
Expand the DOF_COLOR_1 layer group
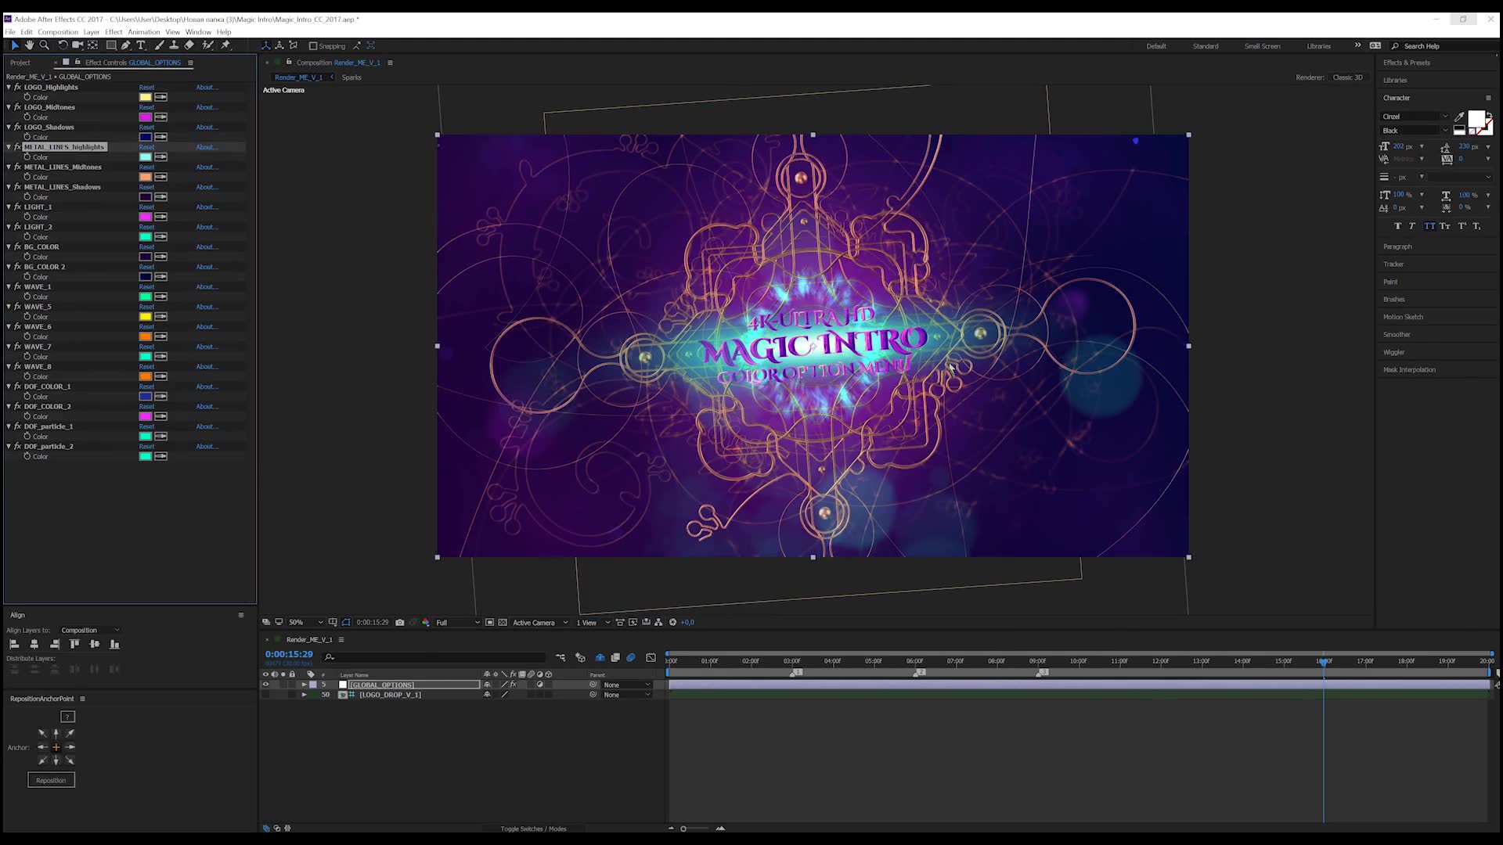(9, 386)
